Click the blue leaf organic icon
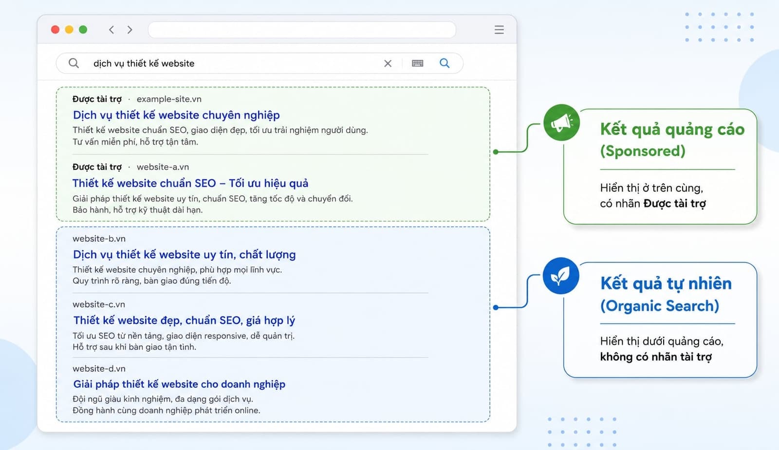 561,276
